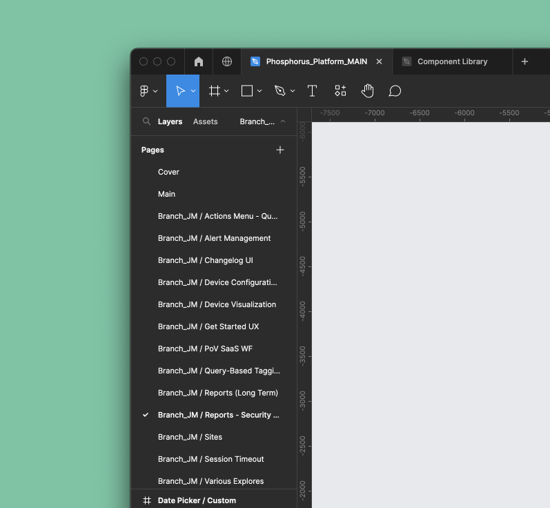
Task: Select the Frame tool
Action: point(215,91)
